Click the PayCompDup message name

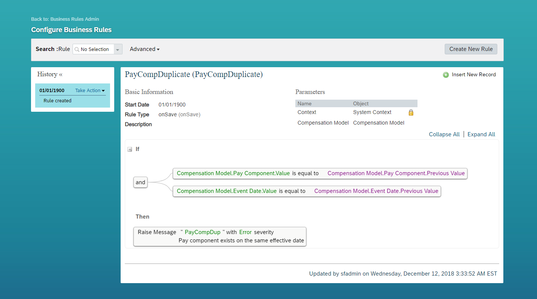(x=202, y=232)
